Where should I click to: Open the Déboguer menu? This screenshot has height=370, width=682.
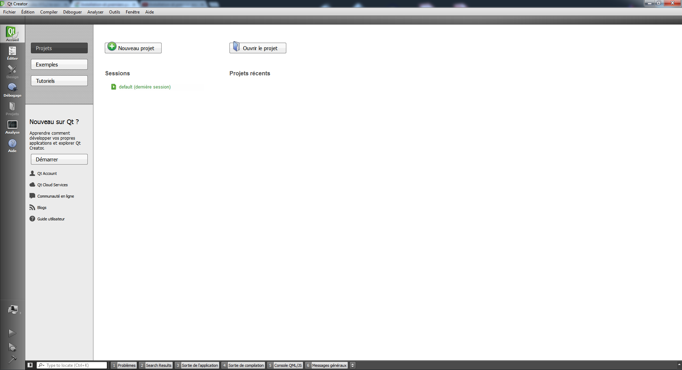pyautogui.click(x=72, y=12)
